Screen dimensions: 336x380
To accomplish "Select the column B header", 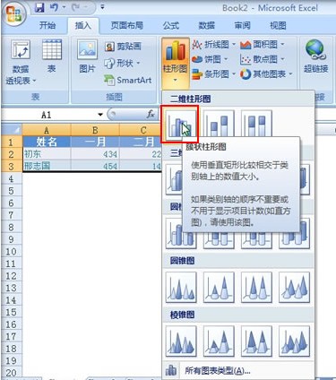I will (x=95, y=130).
